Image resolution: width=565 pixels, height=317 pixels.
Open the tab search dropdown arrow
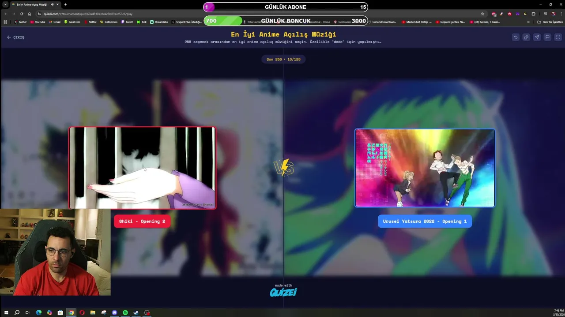click(4, 4)
